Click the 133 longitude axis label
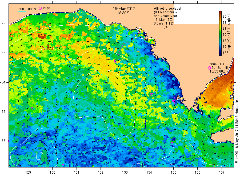 pos(125,173)
